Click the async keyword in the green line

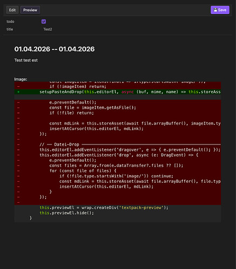point(127,92)
